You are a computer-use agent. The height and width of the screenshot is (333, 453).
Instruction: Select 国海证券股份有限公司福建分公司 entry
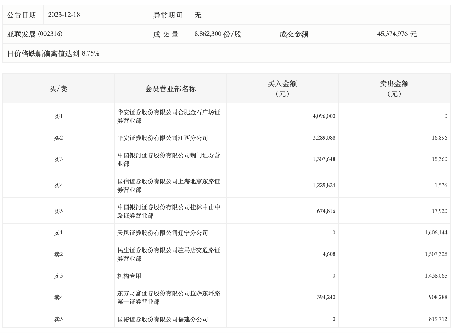pyautogui.click(x=163, y=319)
